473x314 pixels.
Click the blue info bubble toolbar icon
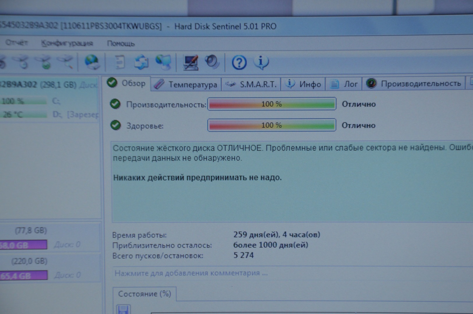(x=261, y=62)
